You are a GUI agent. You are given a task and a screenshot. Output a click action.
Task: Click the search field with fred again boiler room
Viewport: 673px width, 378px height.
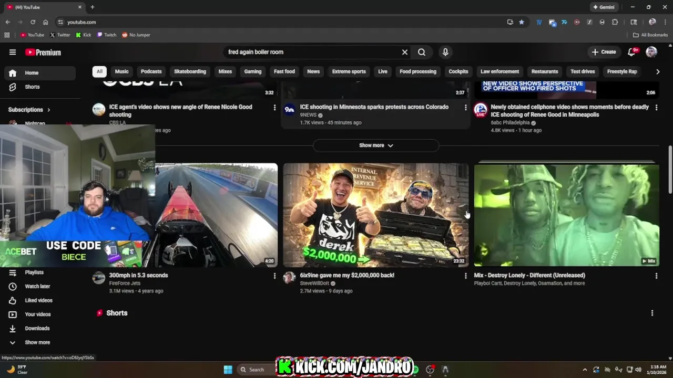[x=313, y=52]
